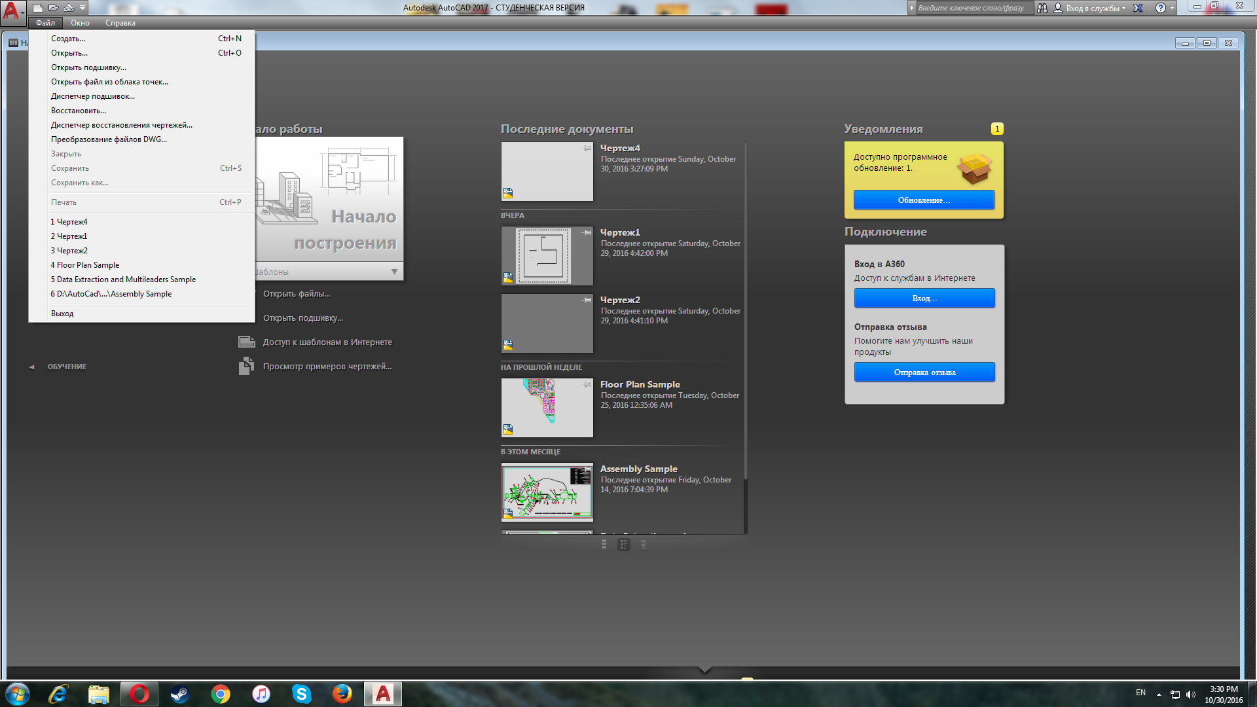Expand the Вход в службы sign-in dropdown
Screen dimensions: 1257x707
1124,9
